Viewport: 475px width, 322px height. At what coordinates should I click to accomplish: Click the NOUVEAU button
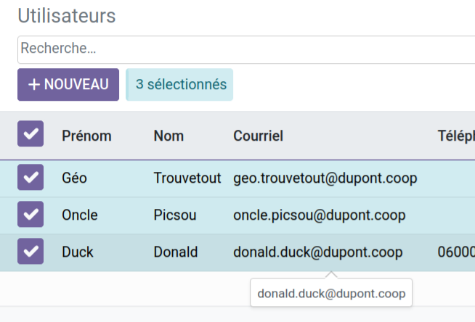click(x=68, y=85)
